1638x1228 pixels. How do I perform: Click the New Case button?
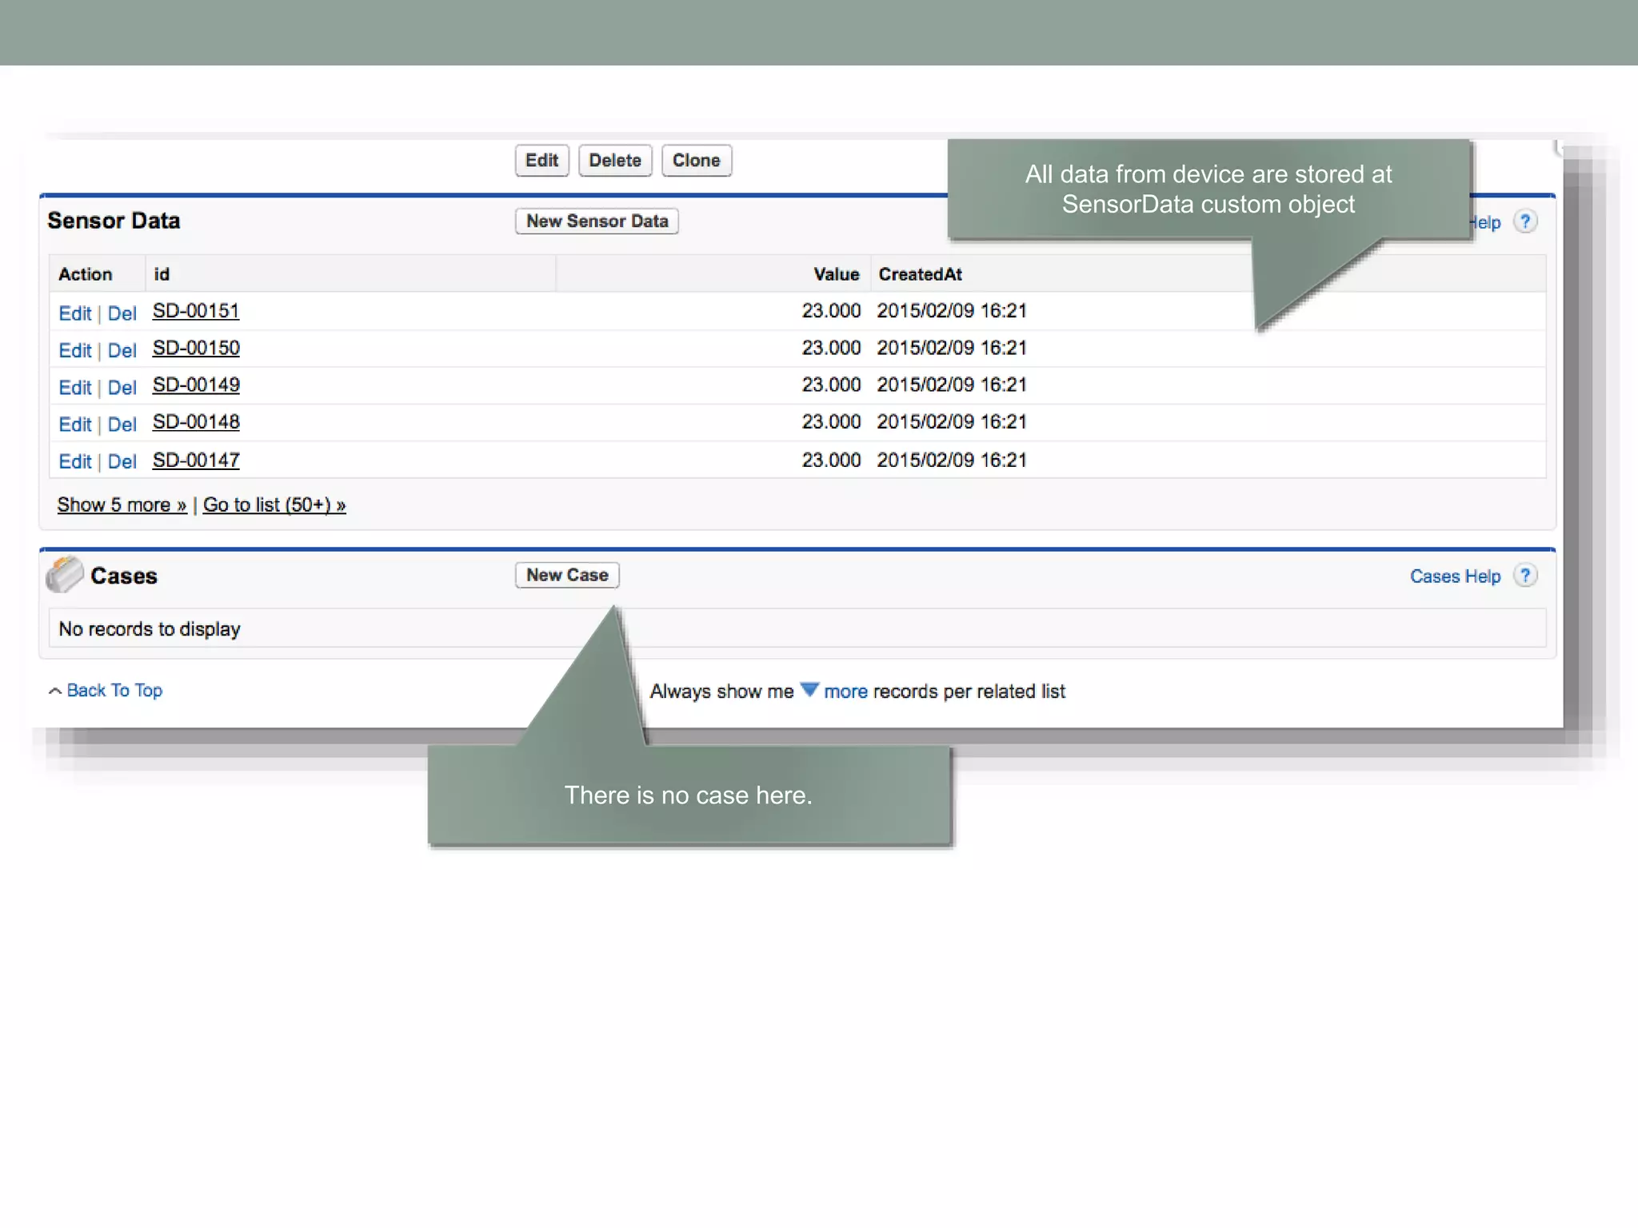[x=567, y=576]
